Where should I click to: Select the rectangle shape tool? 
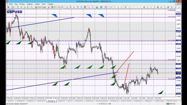click(x=158, y=7)
